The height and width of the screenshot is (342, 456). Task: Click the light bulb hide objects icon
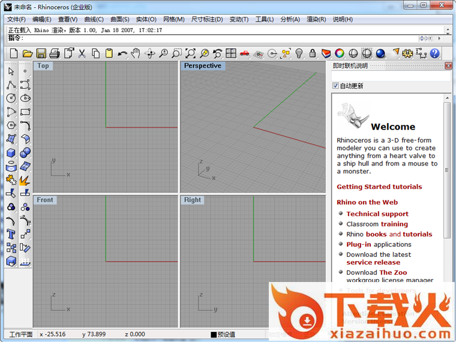[299, 53]
